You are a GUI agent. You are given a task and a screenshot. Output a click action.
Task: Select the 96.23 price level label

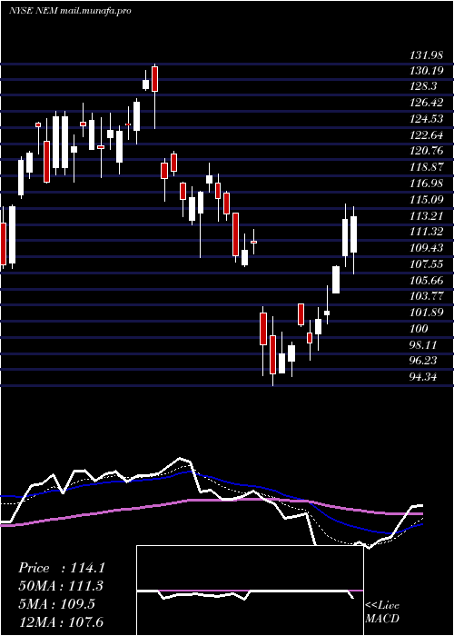coord(424,361)
